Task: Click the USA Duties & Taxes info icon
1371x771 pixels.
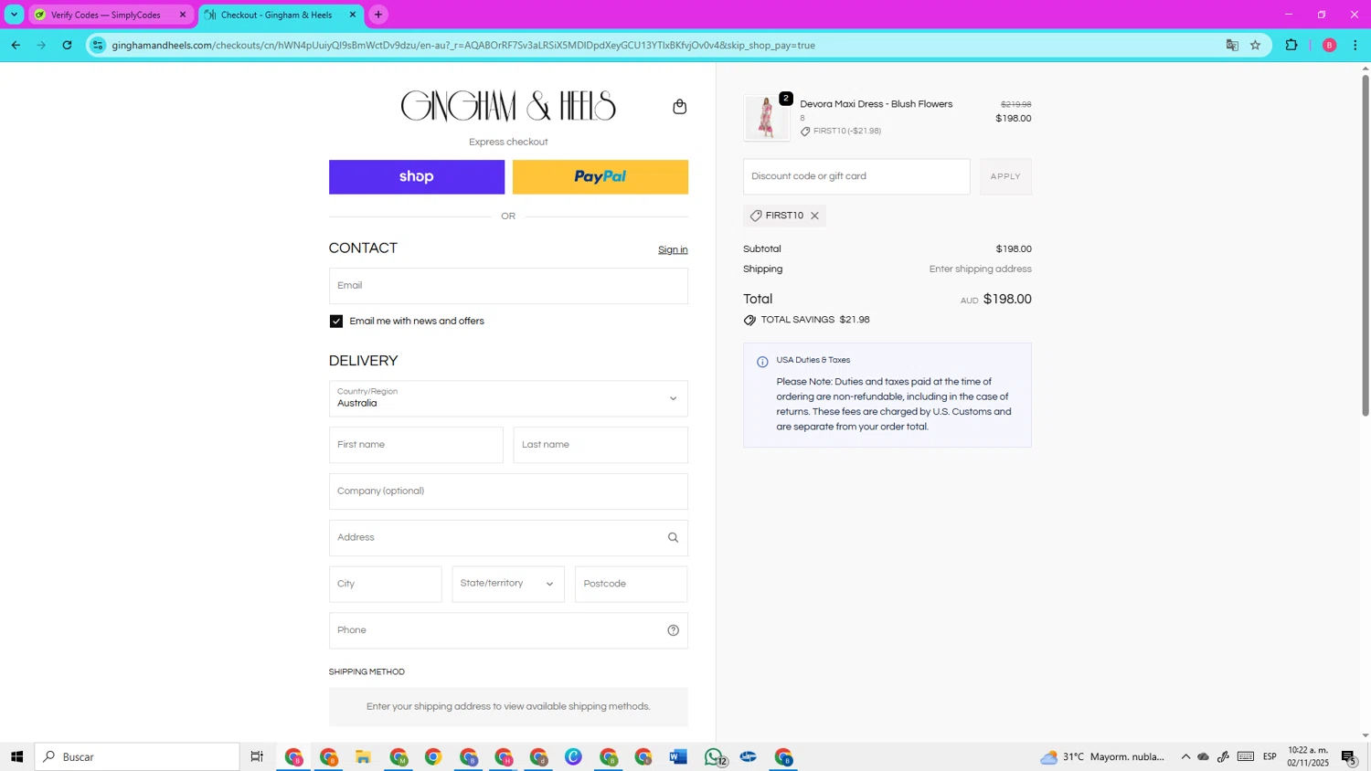Action: [762, 362]
